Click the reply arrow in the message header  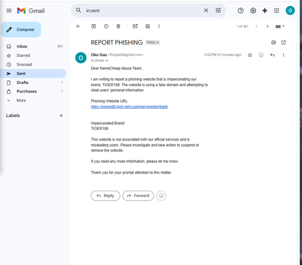(272, 55)
